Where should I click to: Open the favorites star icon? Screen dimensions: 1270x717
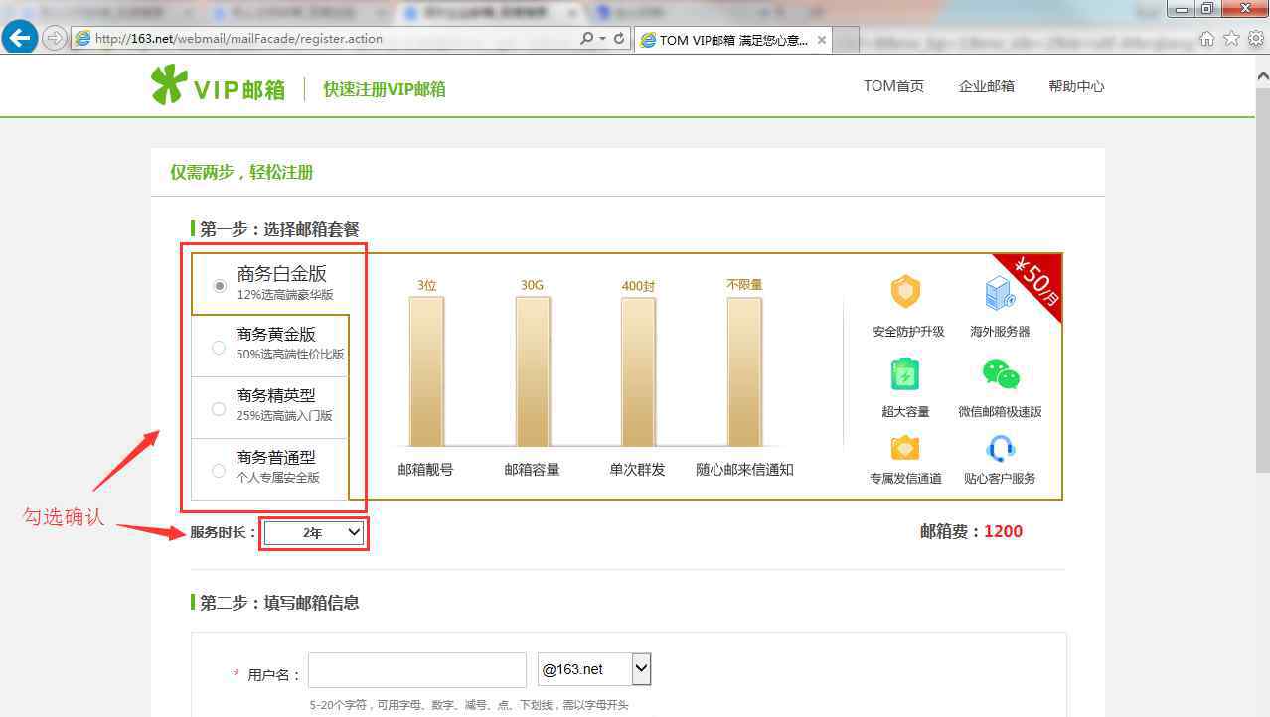[x=1231, y=39]
